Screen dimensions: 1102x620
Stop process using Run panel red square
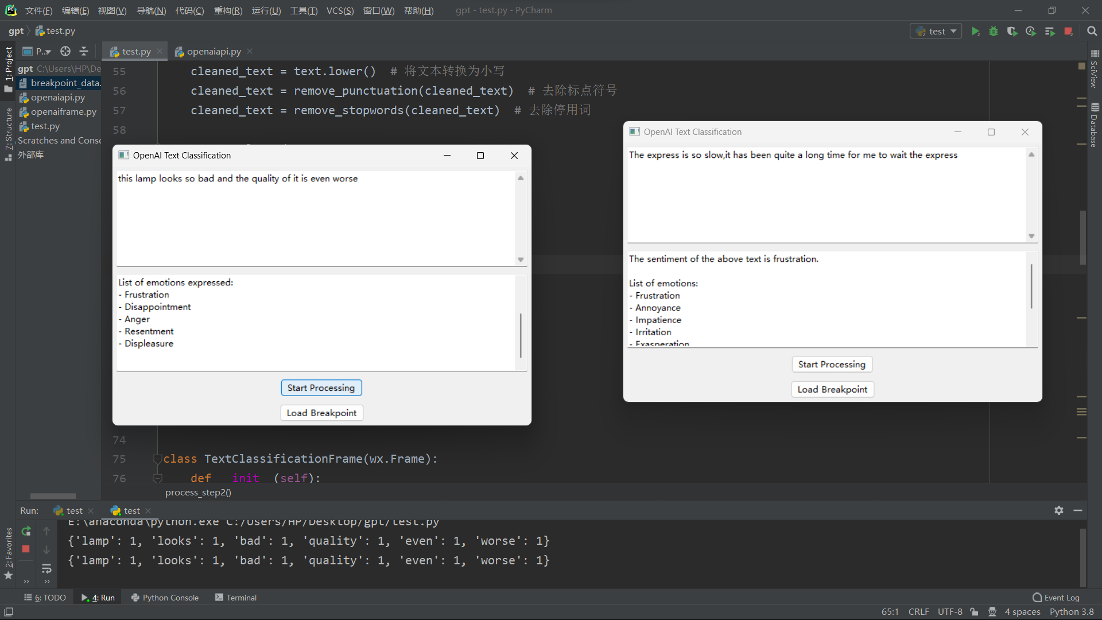coord(26,549)
